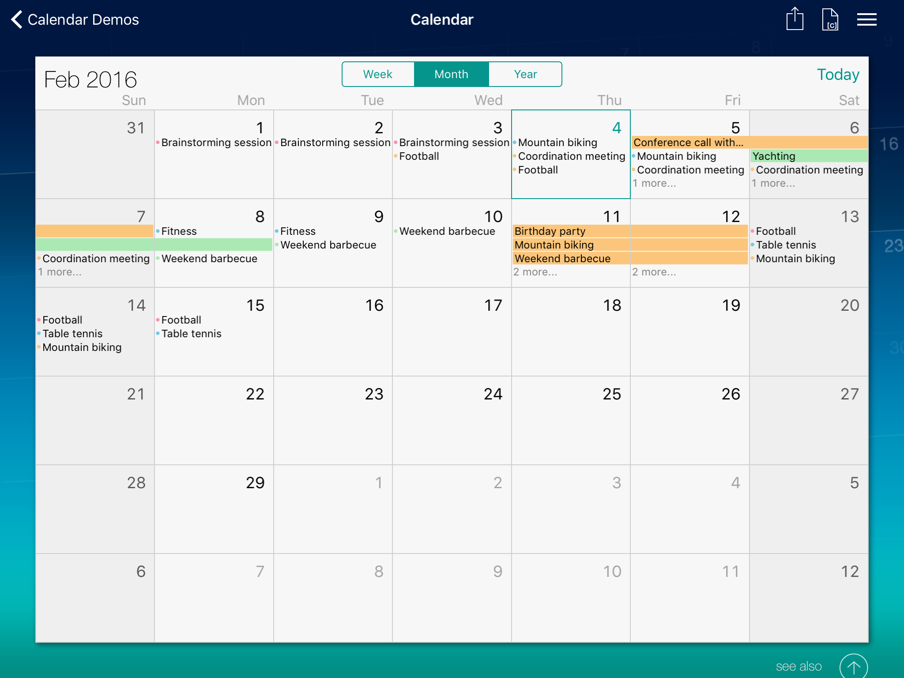Open Table tennis event on February 15
The height and width of the screenshot is (678, 904).
click(191, 333)
